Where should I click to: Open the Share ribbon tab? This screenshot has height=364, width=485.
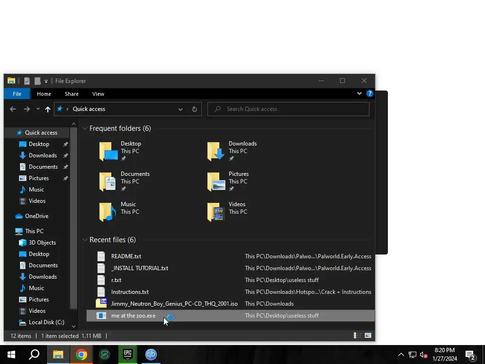[72, 94]
